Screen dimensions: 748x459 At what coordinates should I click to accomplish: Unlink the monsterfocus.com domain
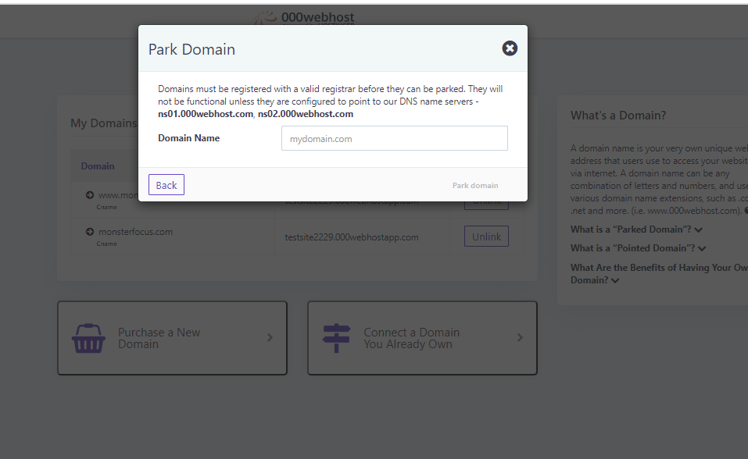point(487,237)
